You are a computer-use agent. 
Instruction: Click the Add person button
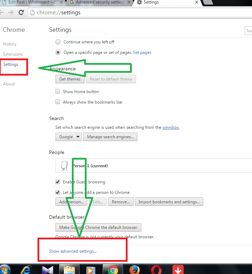pos(71,202)
